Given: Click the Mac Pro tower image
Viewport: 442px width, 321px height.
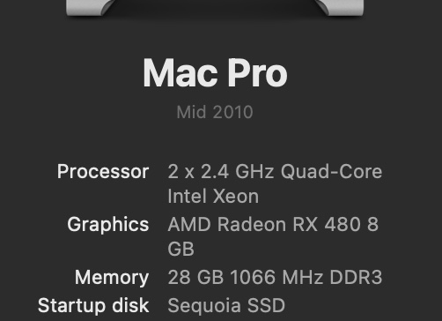Looking at the screenshot, I should pos(215,8).
